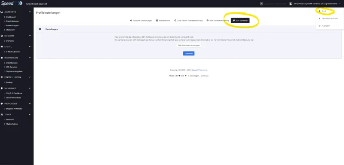Screen dimensions: 344x165
Task: Click the monitor icon beside Allgemein
Action: click(x=2, y=12)
